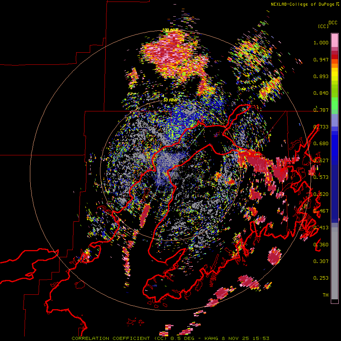This screenshot has height=341, width=341.
Task: Pick the 0.680 scale value
Action: point(321,144)
